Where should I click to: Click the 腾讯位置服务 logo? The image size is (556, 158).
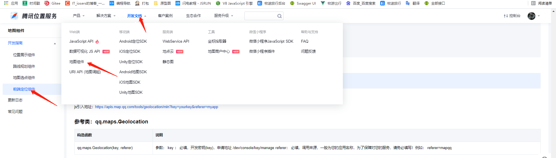coord(34,16)
